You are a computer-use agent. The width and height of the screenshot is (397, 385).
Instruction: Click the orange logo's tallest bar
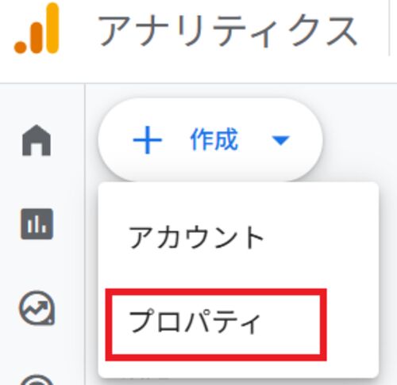[x=53, y=29]
